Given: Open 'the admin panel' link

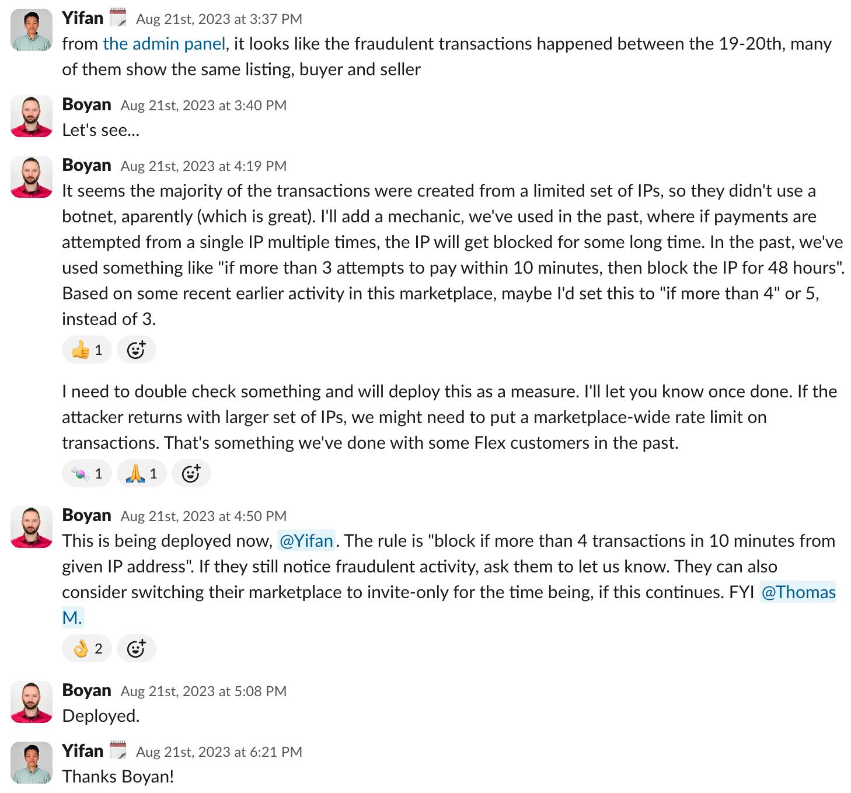Looking at the screenshot, I should 163,43.
